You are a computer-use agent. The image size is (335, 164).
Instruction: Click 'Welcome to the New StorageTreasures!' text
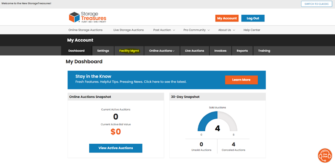pyautogui.click(x=26, y=3)
